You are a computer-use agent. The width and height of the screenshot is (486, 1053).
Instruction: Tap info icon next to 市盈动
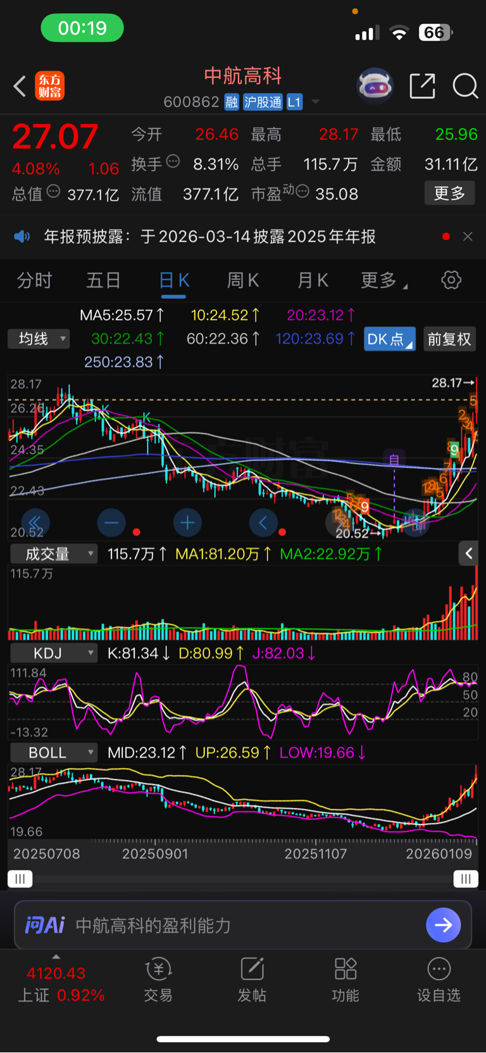click(302, 191)
